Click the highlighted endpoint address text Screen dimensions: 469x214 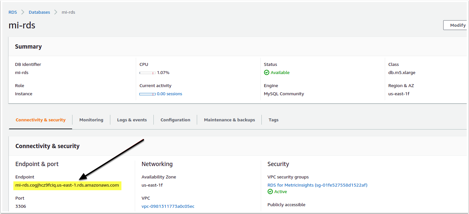click(67, 185)
